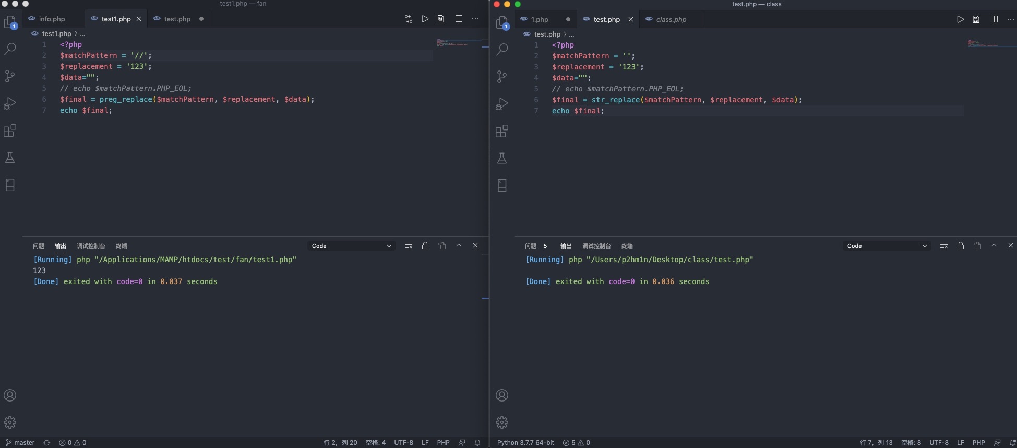This screenshot has height=448, width=1017.
Task: Open Manage gear in right window
Action: (x=502, y=422)
